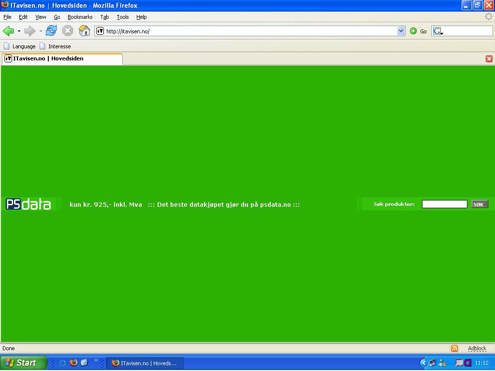This screenshot has width=495, height=371.
Task: Open the File menu
Action: tap(7, 17)
